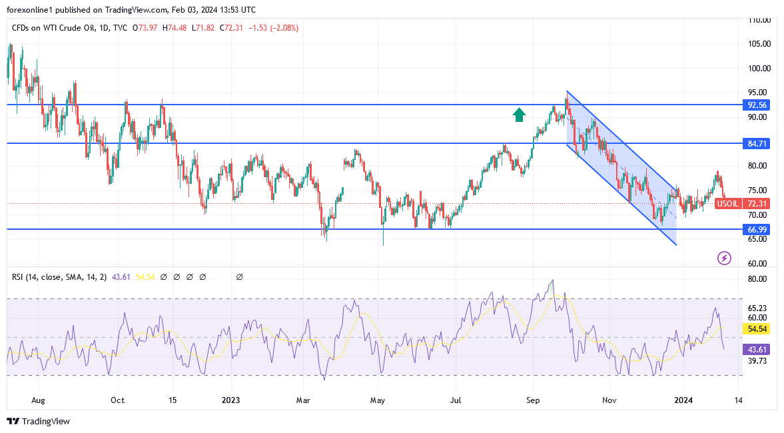Click the close value C72.31

pos(232,28)
